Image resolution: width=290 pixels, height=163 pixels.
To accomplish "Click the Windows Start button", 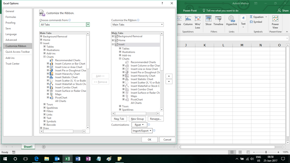I will pos(5,159).
